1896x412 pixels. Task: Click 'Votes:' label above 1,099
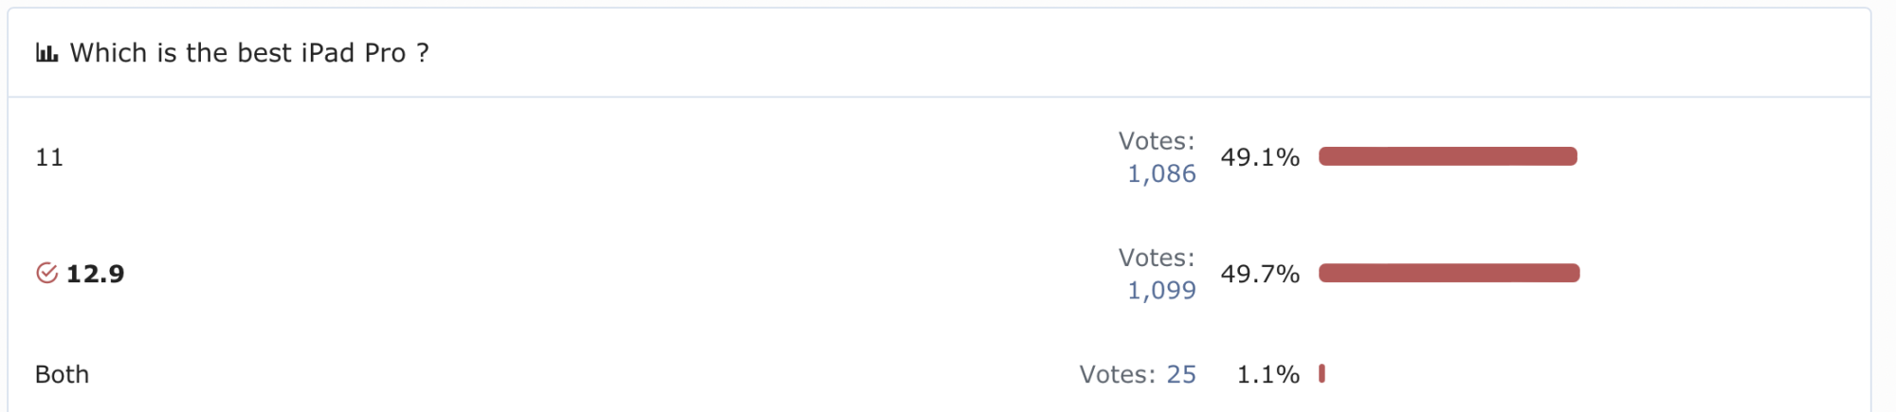(x=1157, y=258)
